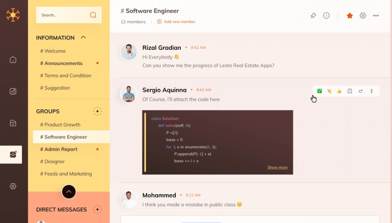
Task: Focus the Search input field
Action: click(x=69, y=15)
